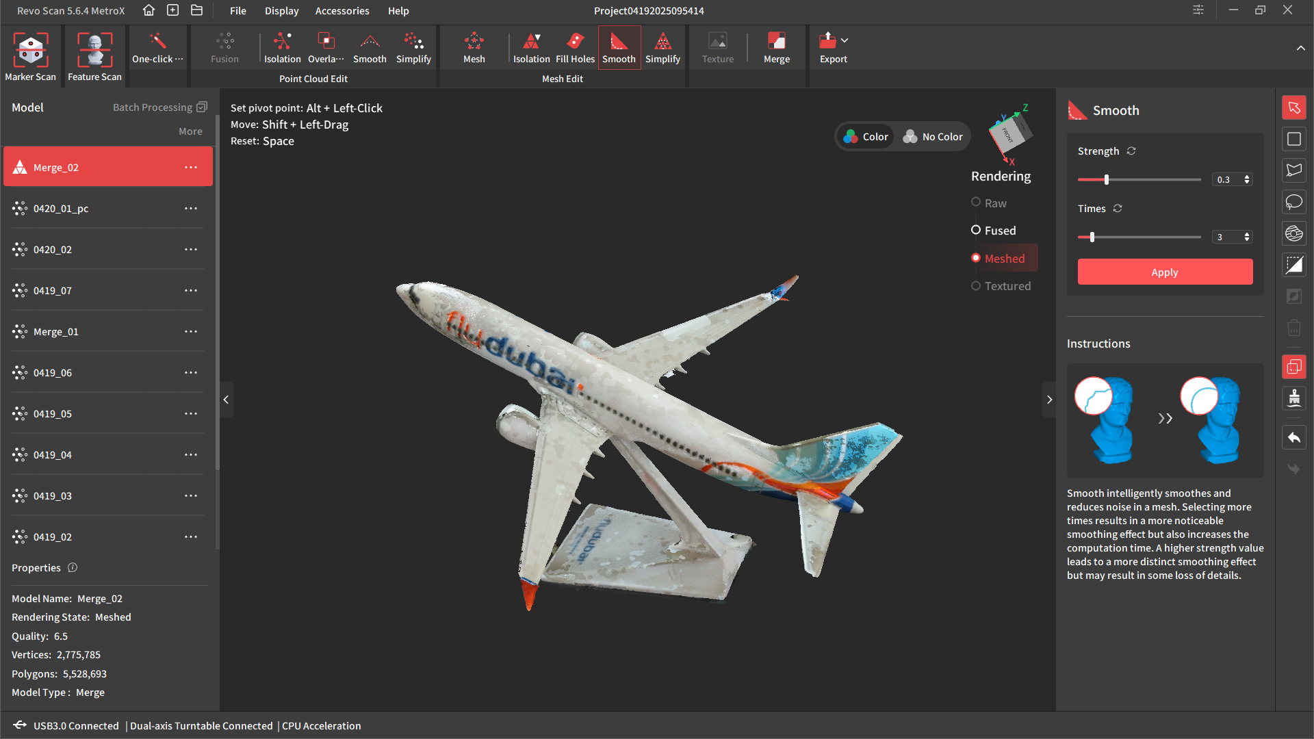Create a new project with plus icon

172,10
